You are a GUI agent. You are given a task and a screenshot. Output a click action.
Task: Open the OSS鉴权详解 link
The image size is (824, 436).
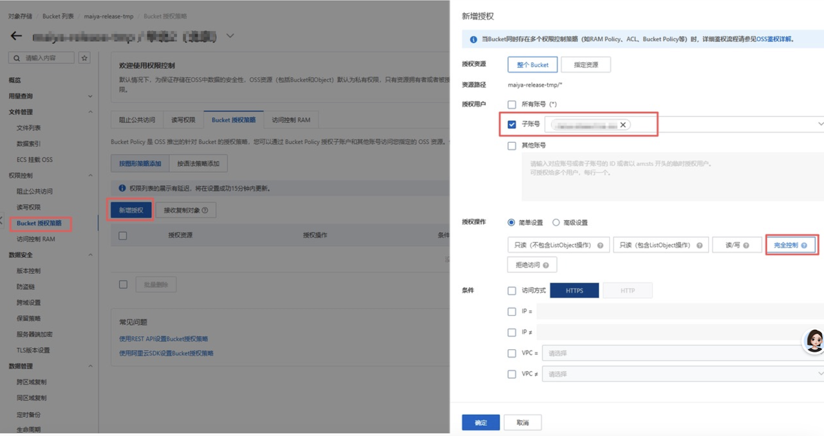pyautogui.click(x=774, y=39)
